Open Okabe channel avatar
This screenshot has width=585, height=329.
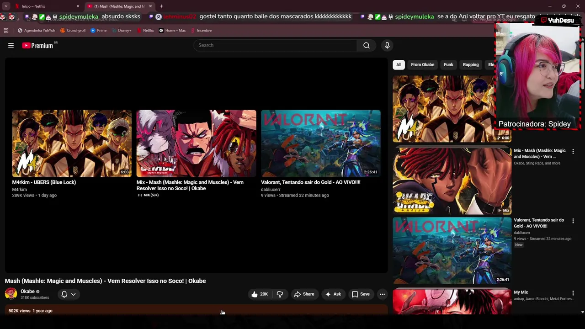pyautogui.click(x=11, y=294)
